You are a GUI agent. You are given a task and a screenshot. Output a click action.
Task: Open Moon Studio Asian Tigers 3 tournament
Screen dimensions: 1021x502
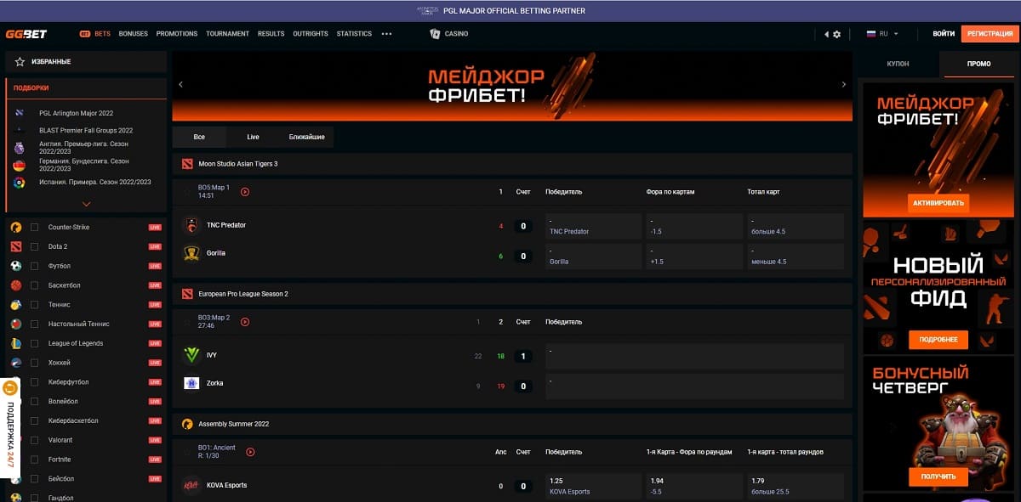pos(512,164)
